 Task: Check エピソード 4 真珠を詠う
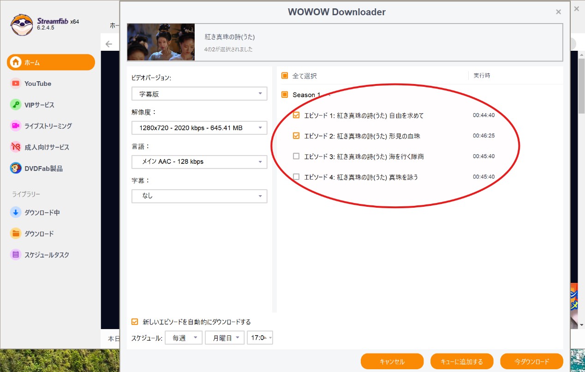(x=296, y=177)
